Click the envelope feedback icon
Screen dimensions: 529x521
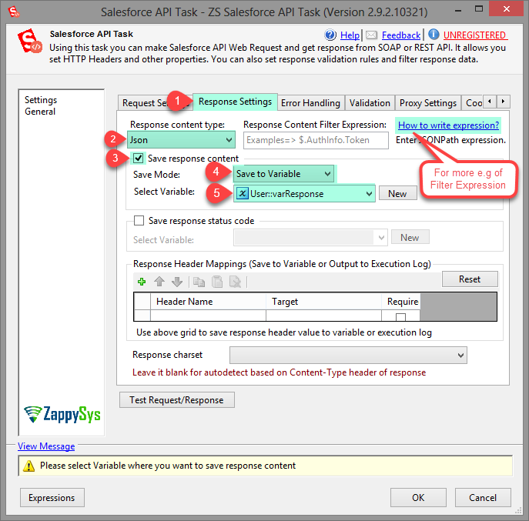coord(371,35)
